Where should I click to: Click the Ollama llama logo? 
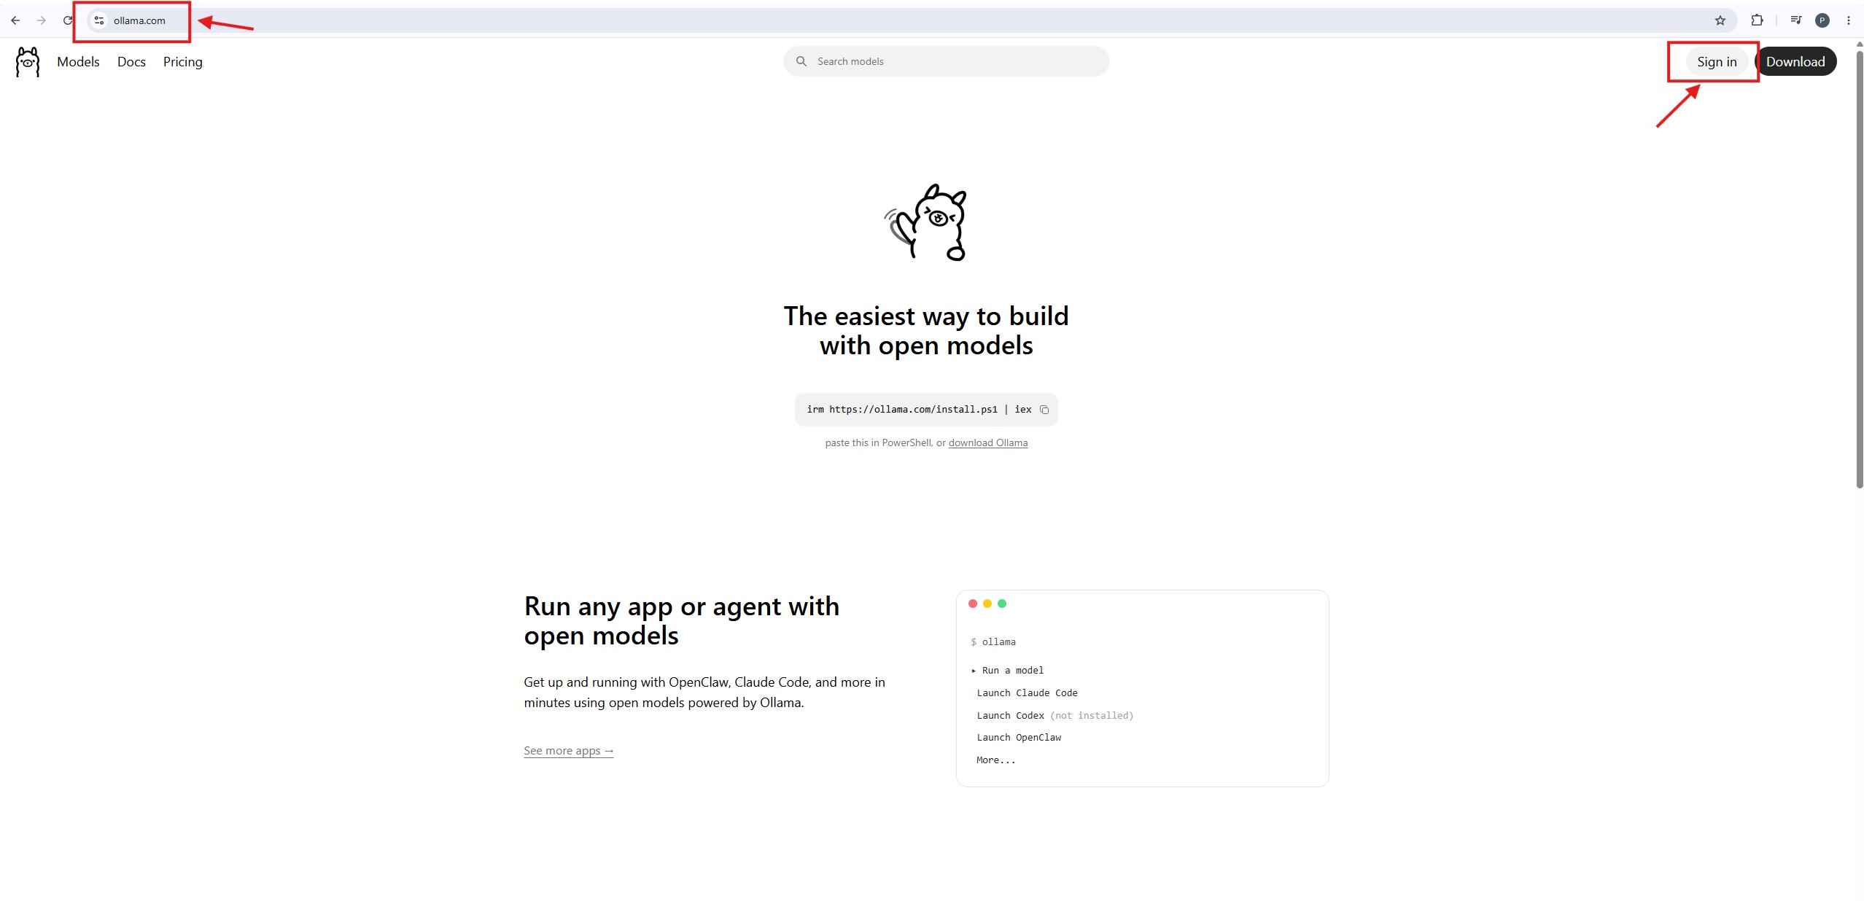pos(28,62)
